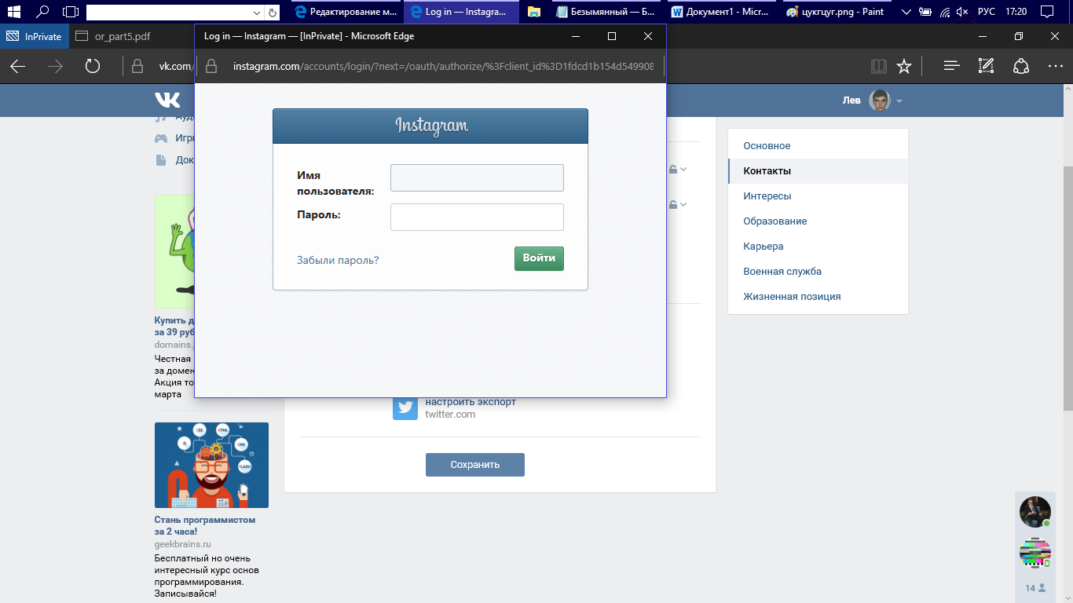Show hidden system tray icons

click(906, 12)
